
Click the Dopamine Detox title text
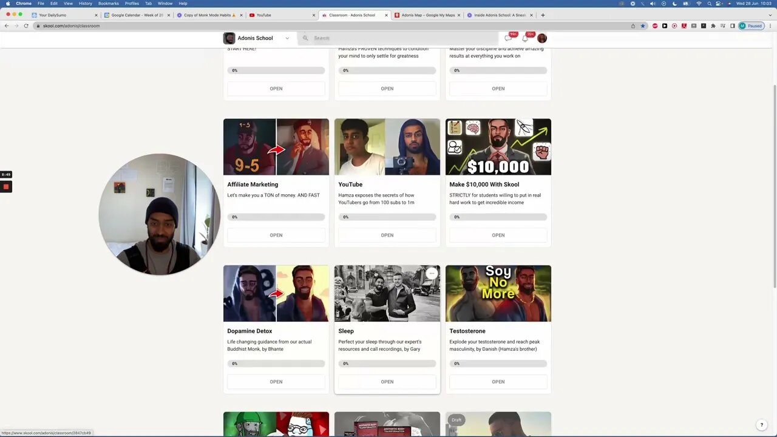pyautogui.click(x=249, y=331)
